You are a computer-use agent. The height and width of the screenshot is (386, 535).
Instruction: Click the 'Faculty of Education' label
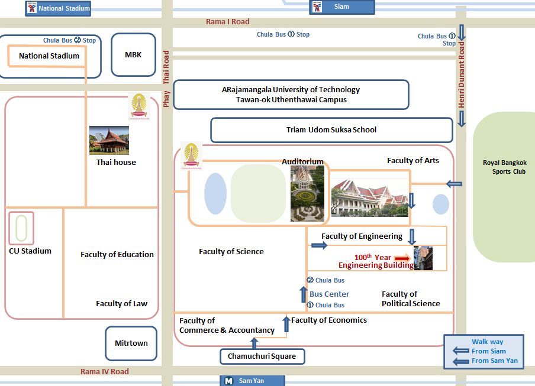[x=117, y=255]
